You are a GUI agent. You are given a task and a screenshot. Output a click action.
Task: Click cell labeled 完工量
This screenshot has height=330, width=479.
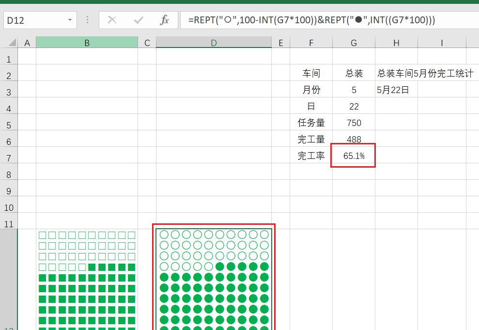point(311,139)
